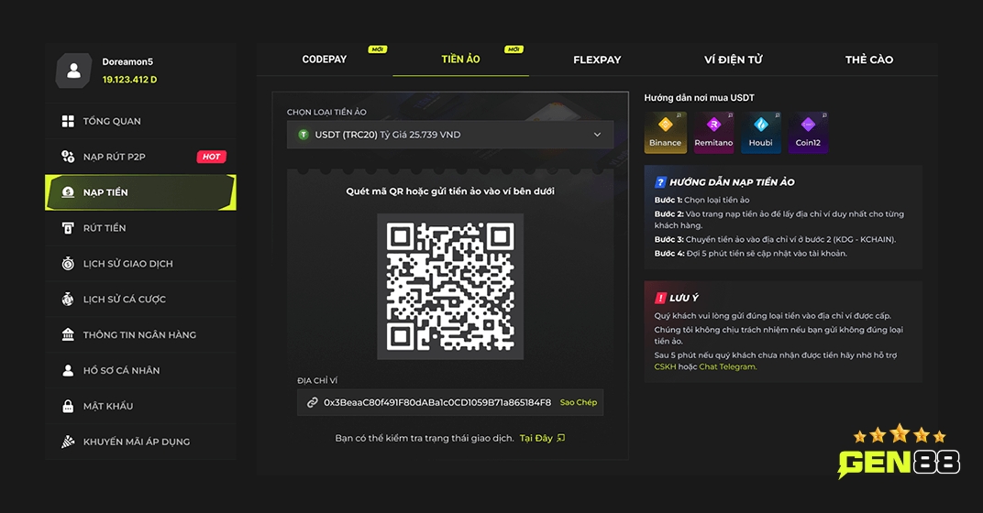Open the Remitano purchase guide tile
983x513 pixels.
click(x=713, y=132)
